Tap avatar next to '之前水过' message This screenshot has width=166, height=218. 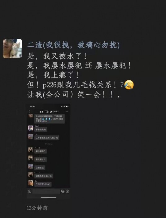click(31, 166)
